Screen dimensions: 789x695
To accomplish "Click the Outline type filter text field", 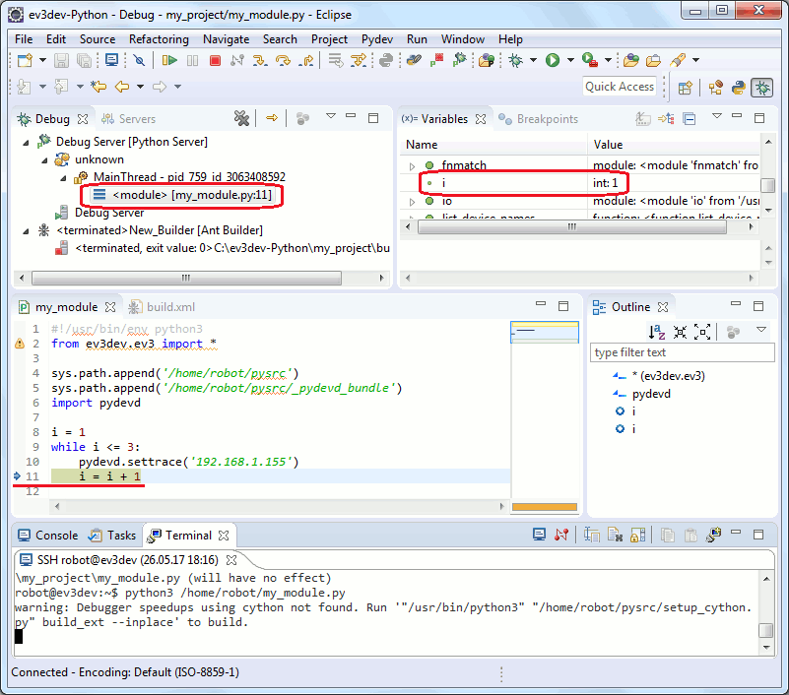I will (x=682, y=352).
